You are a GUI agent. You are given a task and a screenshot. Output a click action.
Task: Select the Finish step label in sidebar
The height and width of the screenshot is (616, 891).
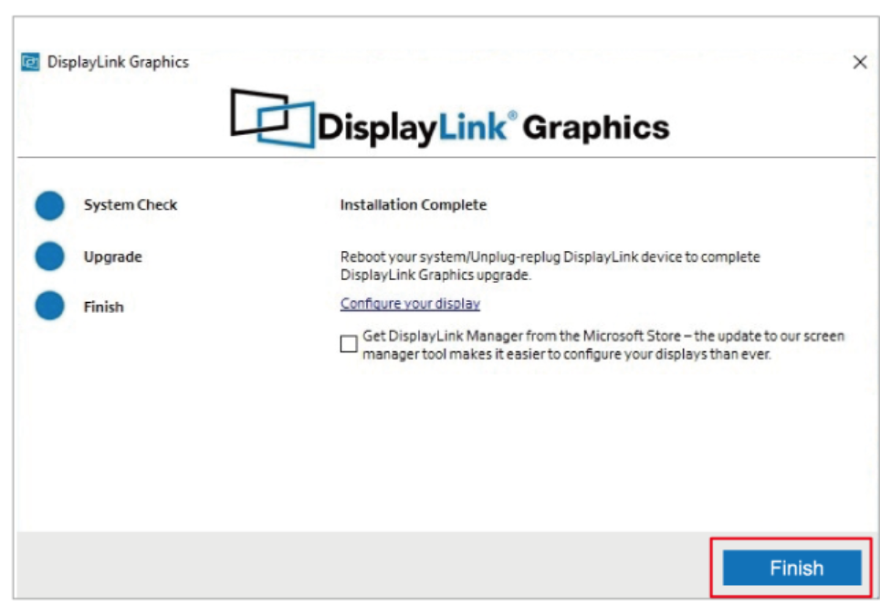[x=103, y=308]
